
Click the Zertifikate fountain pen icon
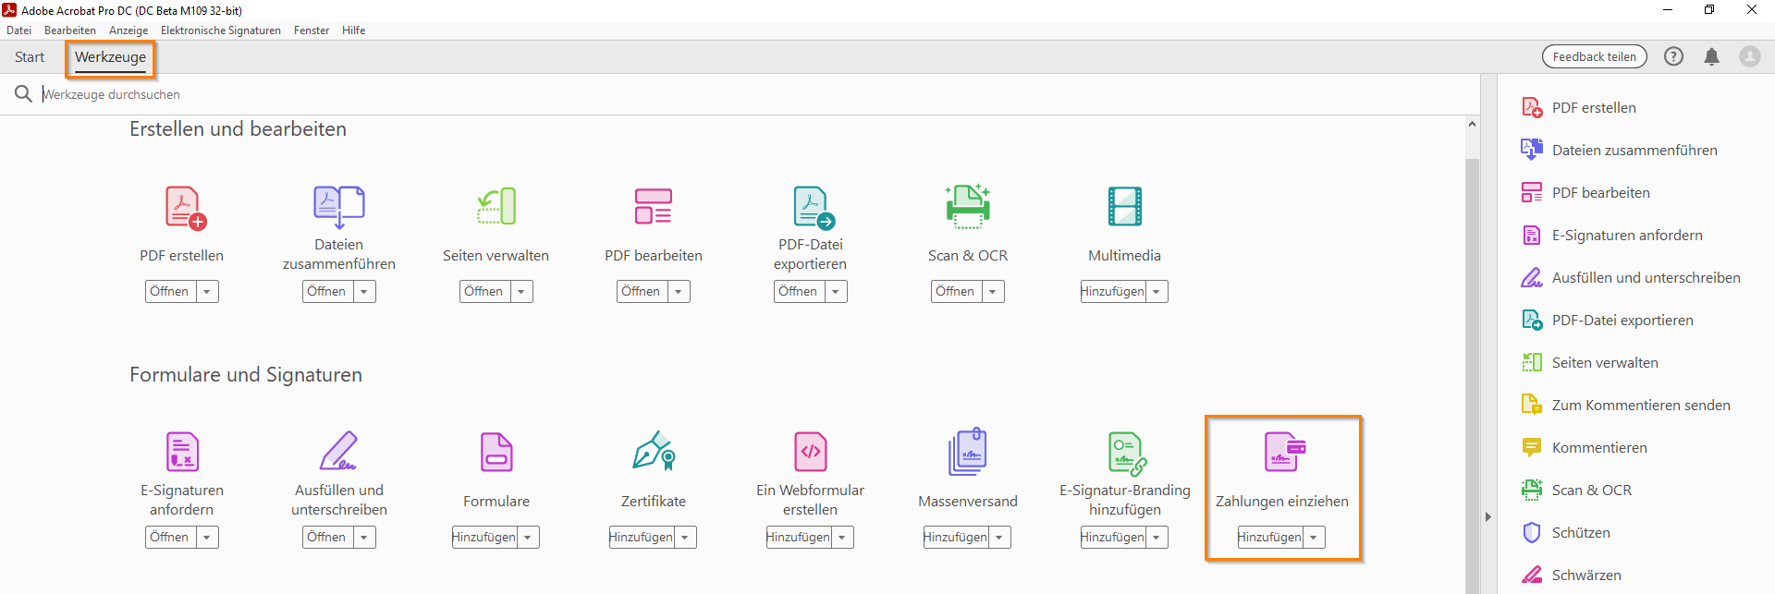(654, 451)
